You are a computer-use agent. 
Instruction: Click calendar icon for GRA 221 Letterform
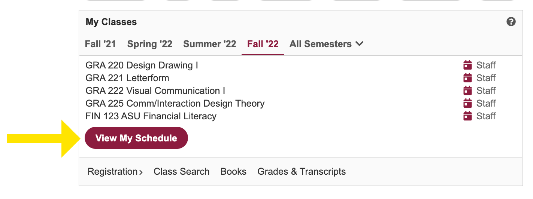click(x=467, y=78)
